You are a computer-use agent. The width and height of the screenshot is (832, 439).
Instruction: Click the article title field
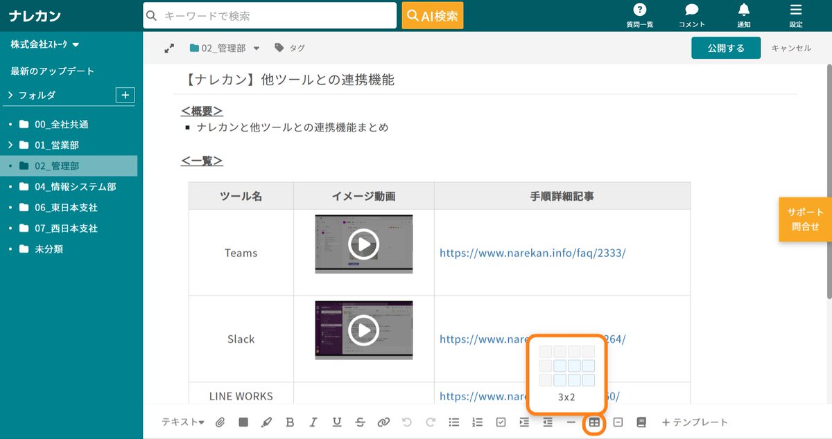click(485, 80)
